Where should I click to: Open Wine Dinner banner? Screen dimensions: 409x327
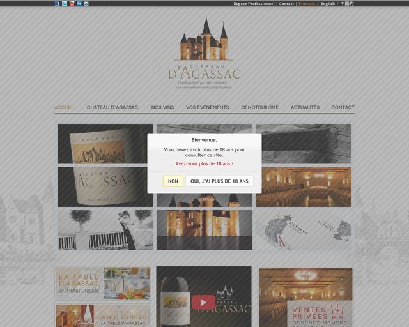(103, 316)
